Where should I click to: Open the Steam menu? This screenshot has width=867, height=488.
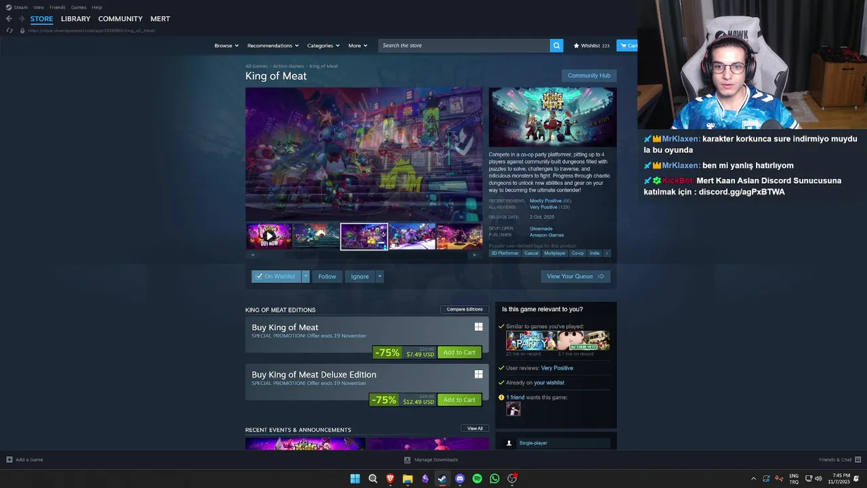pyautogui.click(x=17, y=7)
